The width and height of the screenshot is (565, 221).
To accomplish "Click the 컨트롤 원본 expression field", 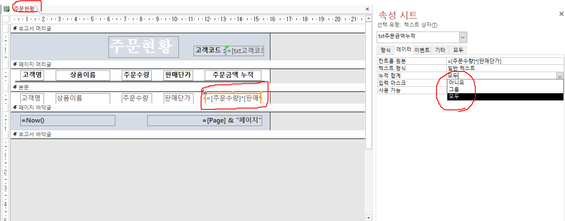I will [x=505, y=61].
